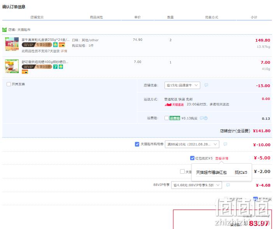Image resolution: width=273 pixels, height=229 pixels.
Task: Open the 蒙牛真果粒礼盒装250g*24盒 product title
Action: click(x=45, y=40)
